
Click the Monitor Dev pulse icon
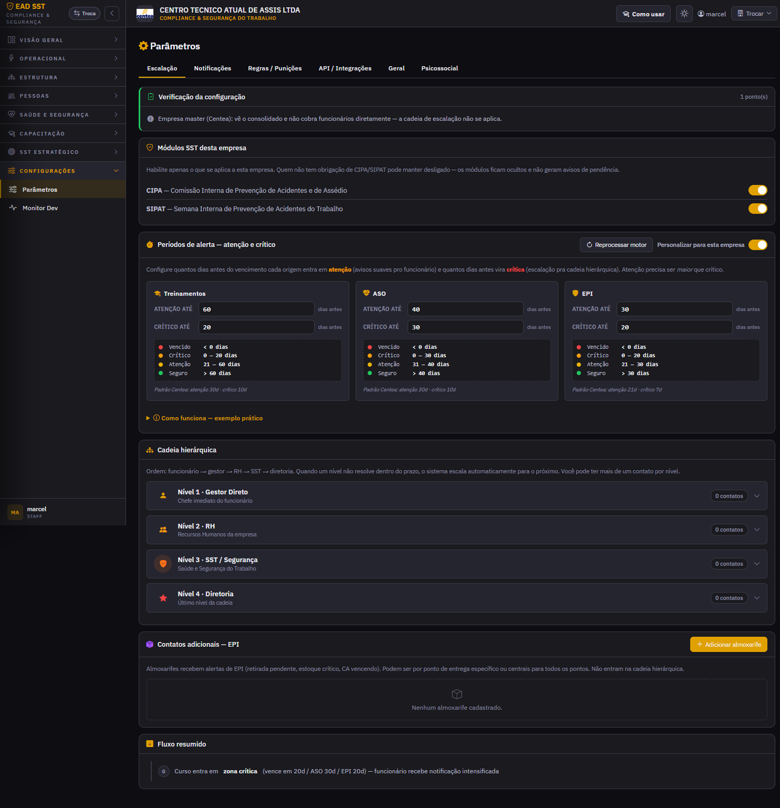13,208
